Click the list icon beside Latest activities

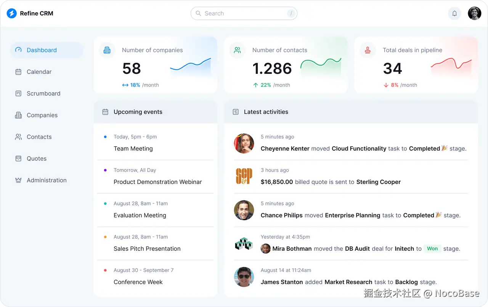click(236, 112)
